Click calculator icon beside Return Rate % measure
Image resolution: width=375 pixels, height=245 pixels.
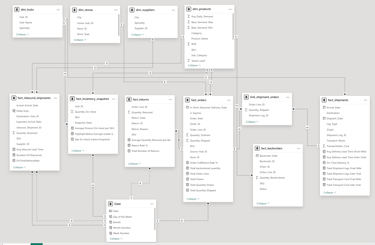[129, 145]
